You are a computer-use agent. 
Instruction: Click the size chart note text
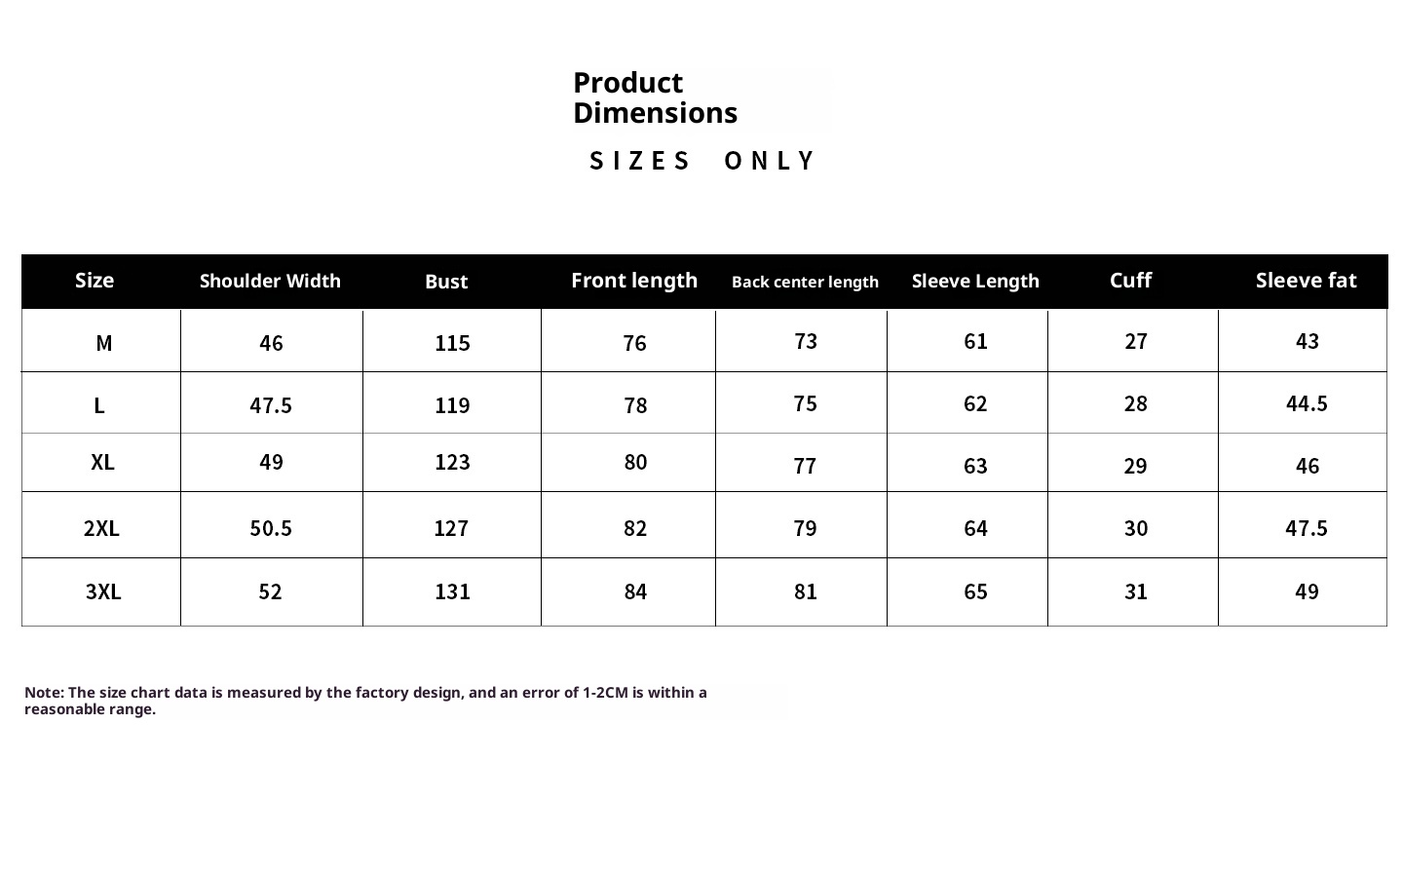click(365, 701)
